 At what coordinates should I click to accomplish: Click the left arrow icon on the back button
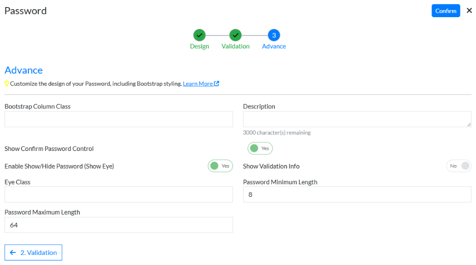click(13, 253)
